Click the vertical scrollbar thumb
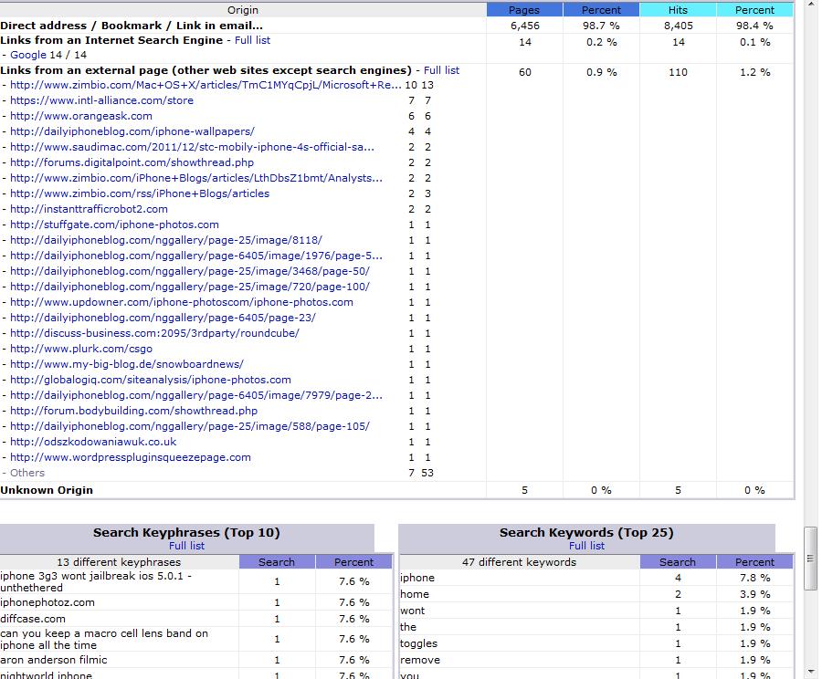 [810, 558]
